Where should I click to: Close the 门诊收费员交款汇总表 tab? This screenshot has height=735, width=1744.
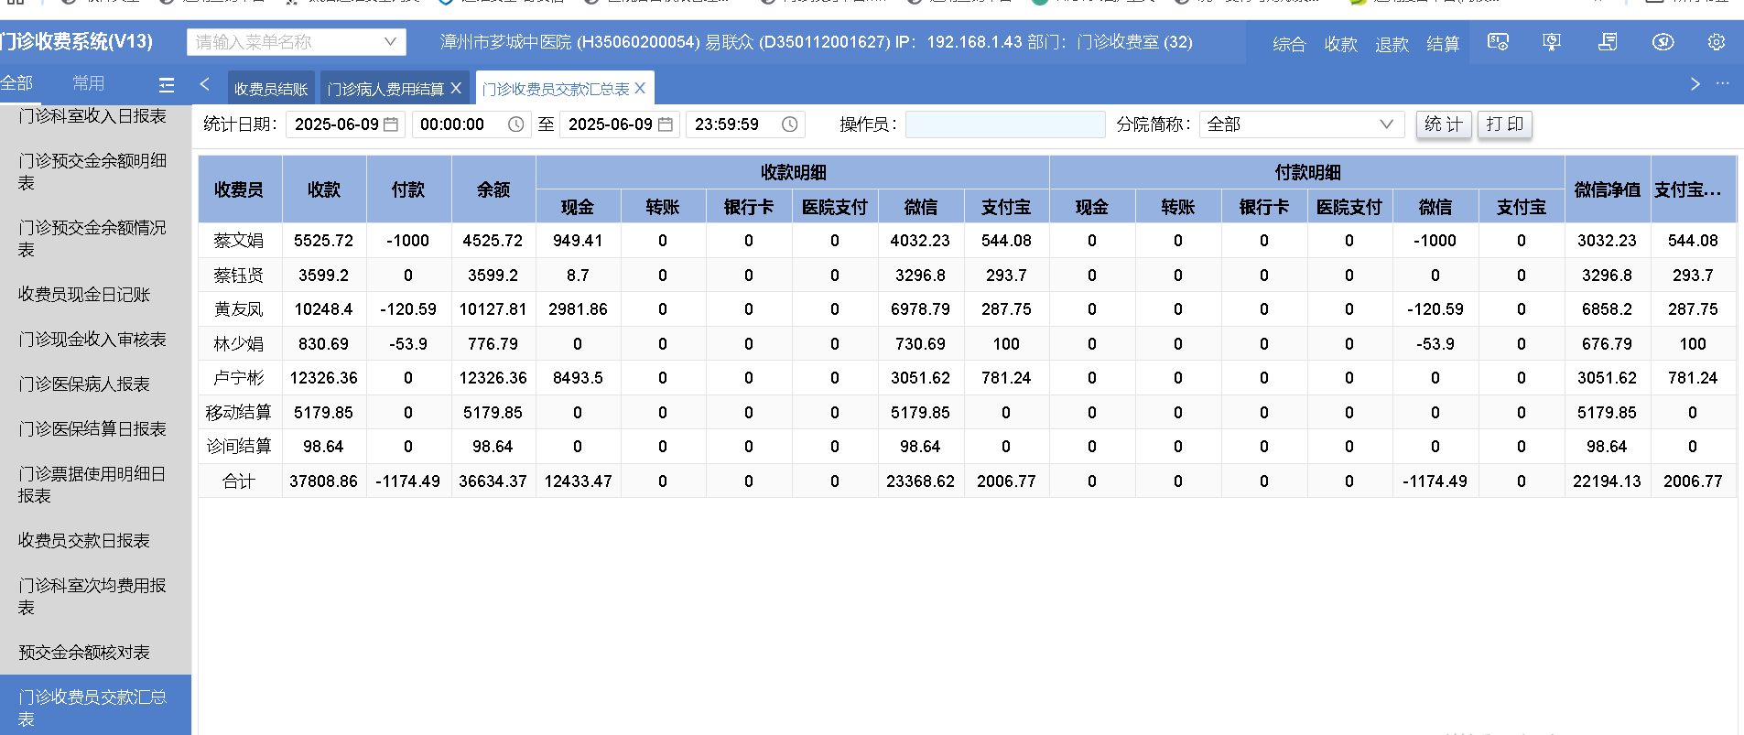[x=640, y=88]
